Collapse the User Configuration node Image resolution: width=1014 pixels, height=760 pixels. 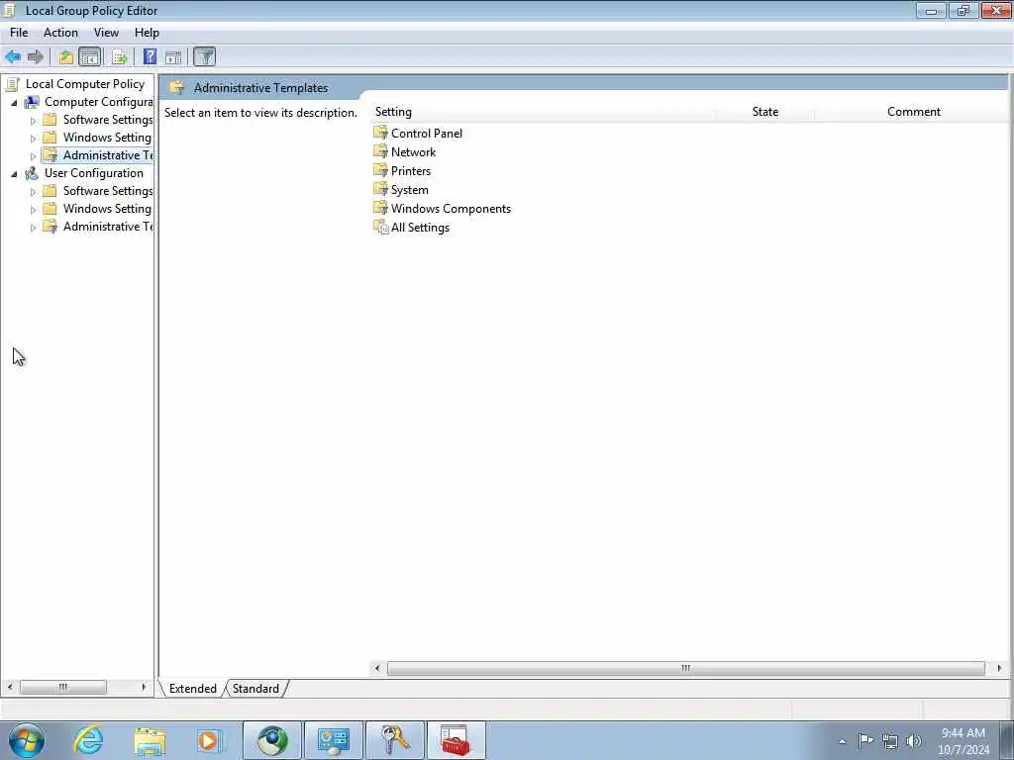tap(14, 174)
